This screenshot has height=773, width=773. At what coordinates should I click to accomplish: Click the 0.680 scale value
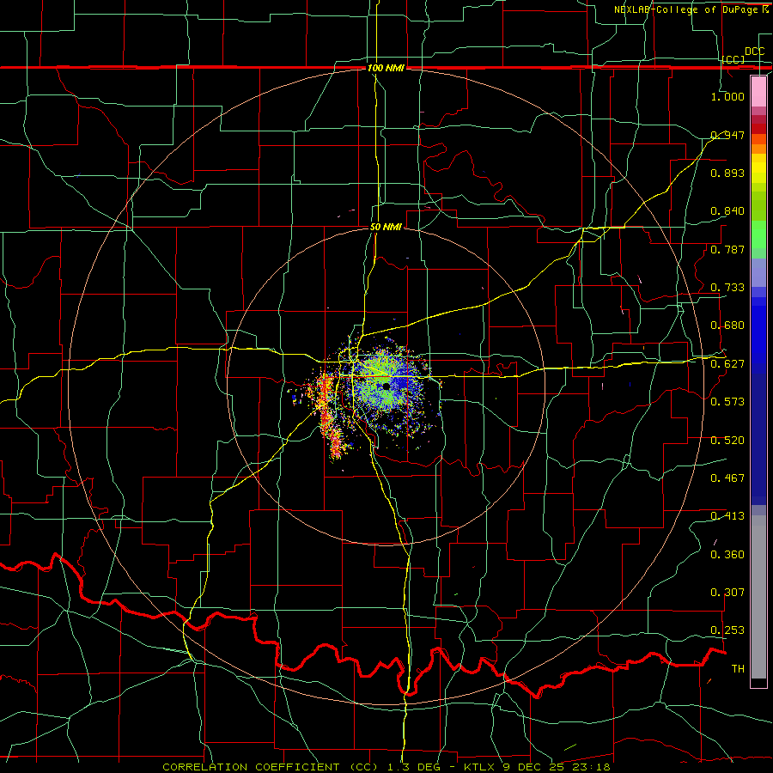pyautogui.click(x=727, y=326)
